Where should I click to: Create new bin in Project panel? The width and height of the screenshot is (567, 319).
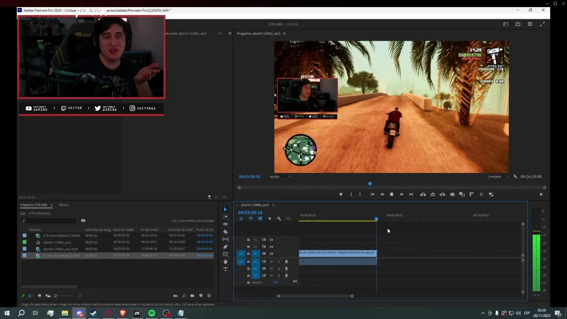(192, 296)
